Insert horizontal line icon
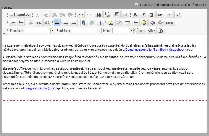The image size is (209, 136). tap(136, 22)
